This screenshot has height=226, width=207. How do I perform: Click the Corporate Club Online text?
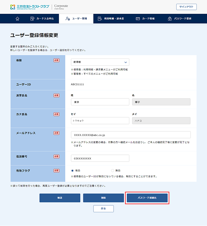(61, 7)
